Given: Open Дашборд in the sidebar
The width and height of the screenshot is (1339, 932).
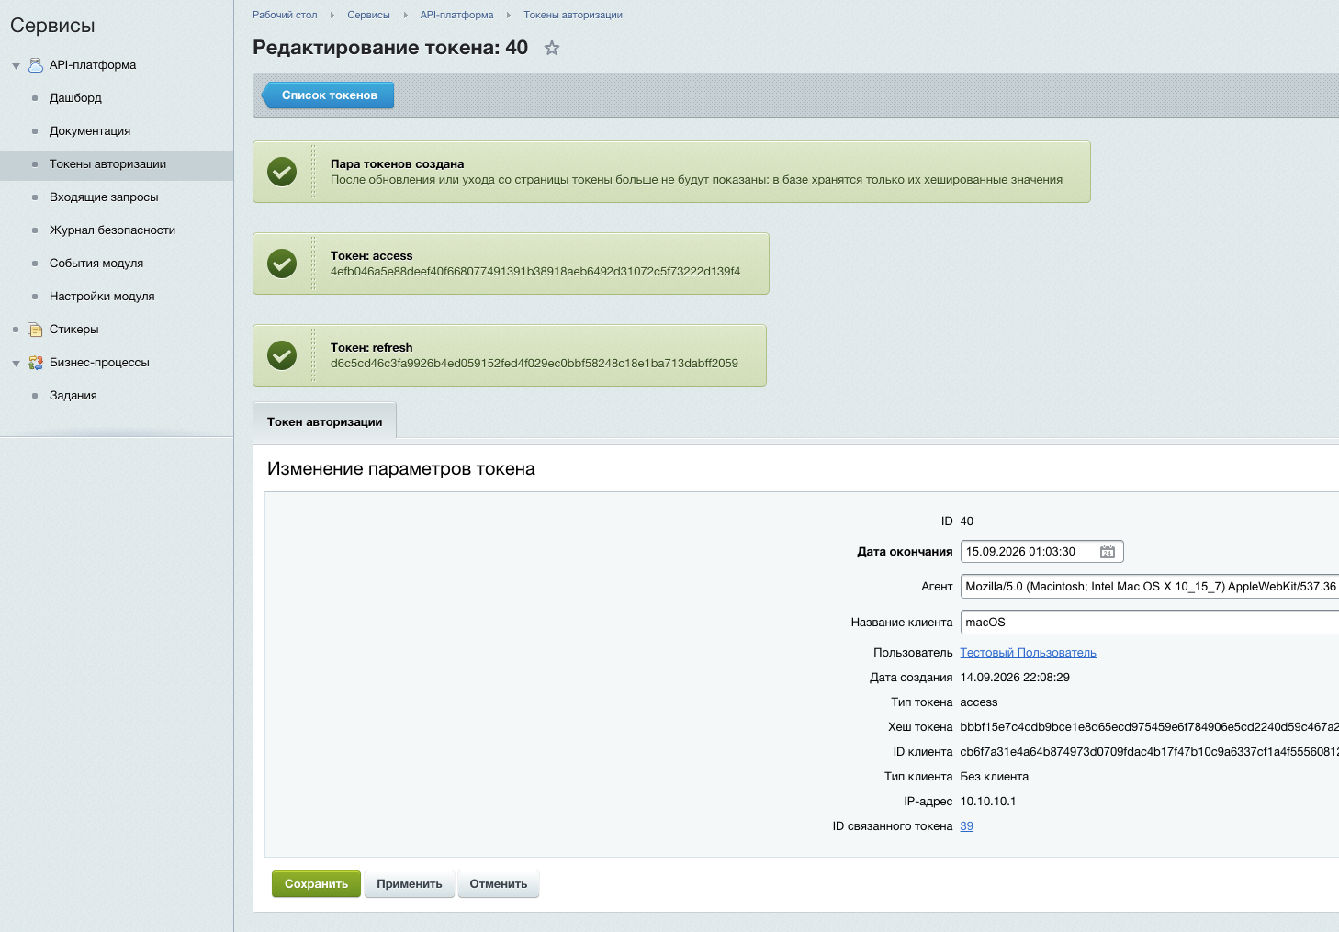Looking at the screenshot, I should [75, 98].
